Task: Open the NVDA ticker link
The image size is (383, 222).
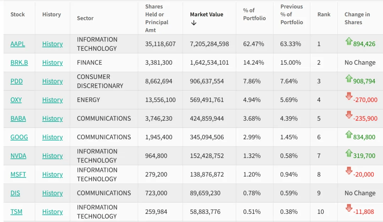Action: [x=18, y=156]
